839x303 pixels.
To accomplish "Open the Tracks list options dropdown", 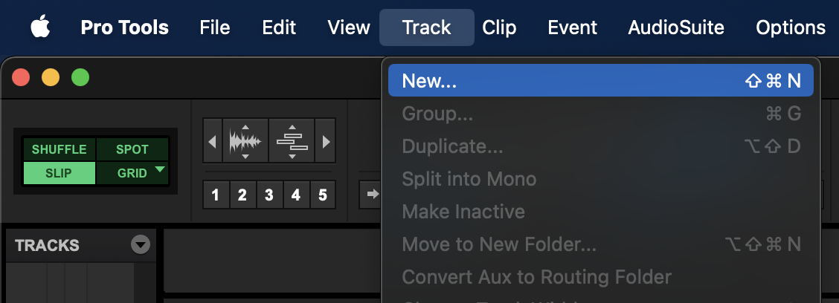I will click(x=140, y=245).
